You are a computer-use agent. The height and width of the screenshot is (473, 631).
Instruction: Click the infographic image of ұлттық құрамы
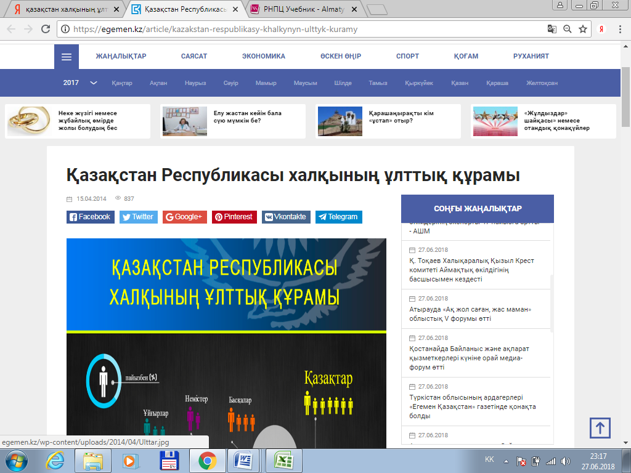(226, 343)
